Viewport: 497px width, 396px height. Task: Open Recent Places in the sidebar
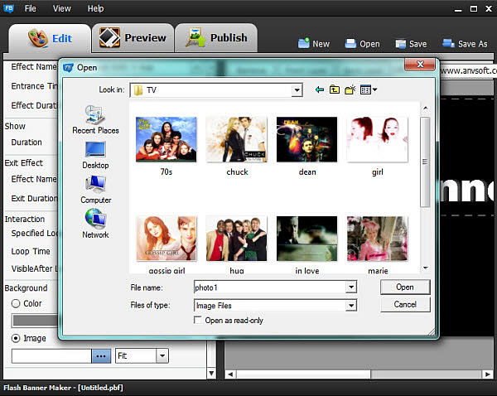(x=95, y=121)
